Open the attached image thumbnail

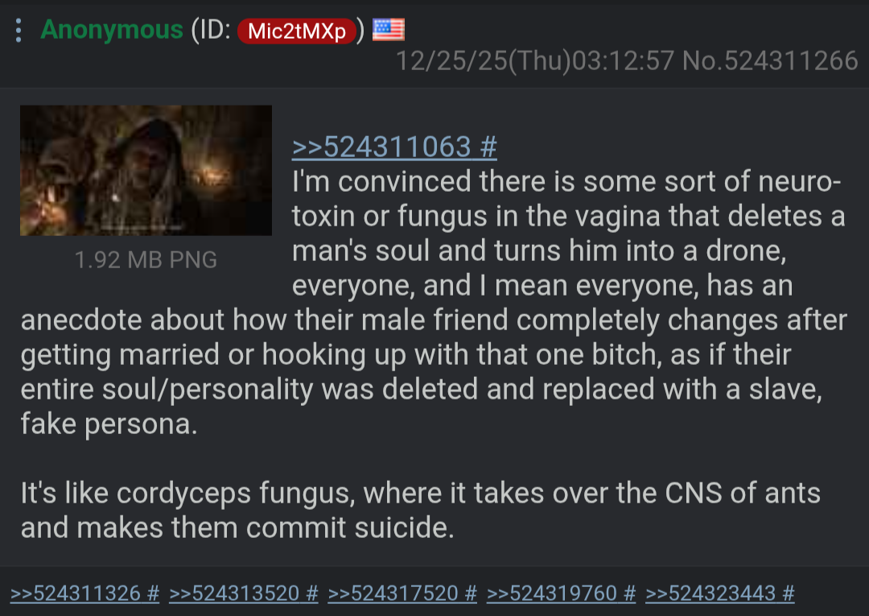coord(146,171)
